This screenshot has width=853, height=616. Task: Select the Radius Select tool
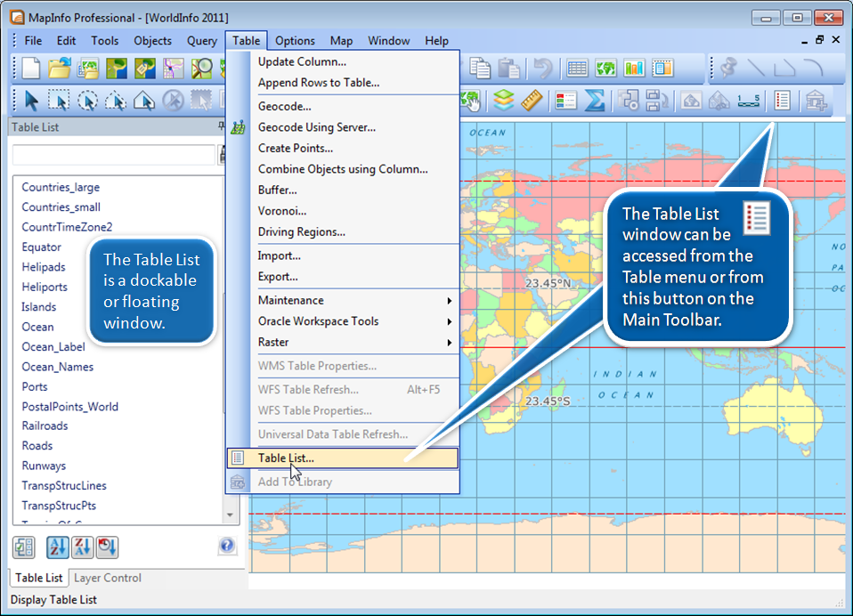click(x=87, y=101)
